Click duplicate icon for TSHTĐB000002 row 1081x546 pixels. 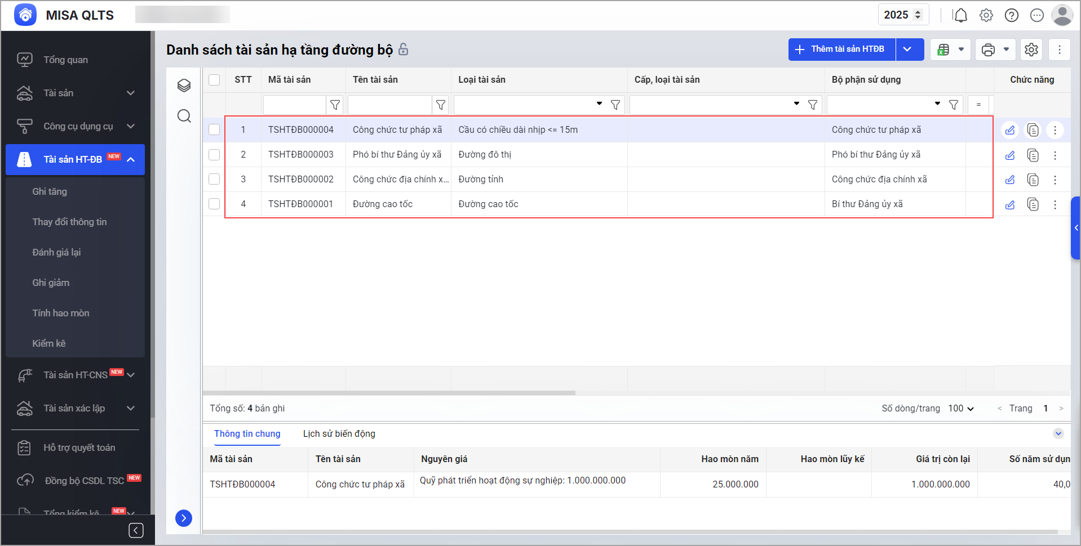coord(1033,180)
